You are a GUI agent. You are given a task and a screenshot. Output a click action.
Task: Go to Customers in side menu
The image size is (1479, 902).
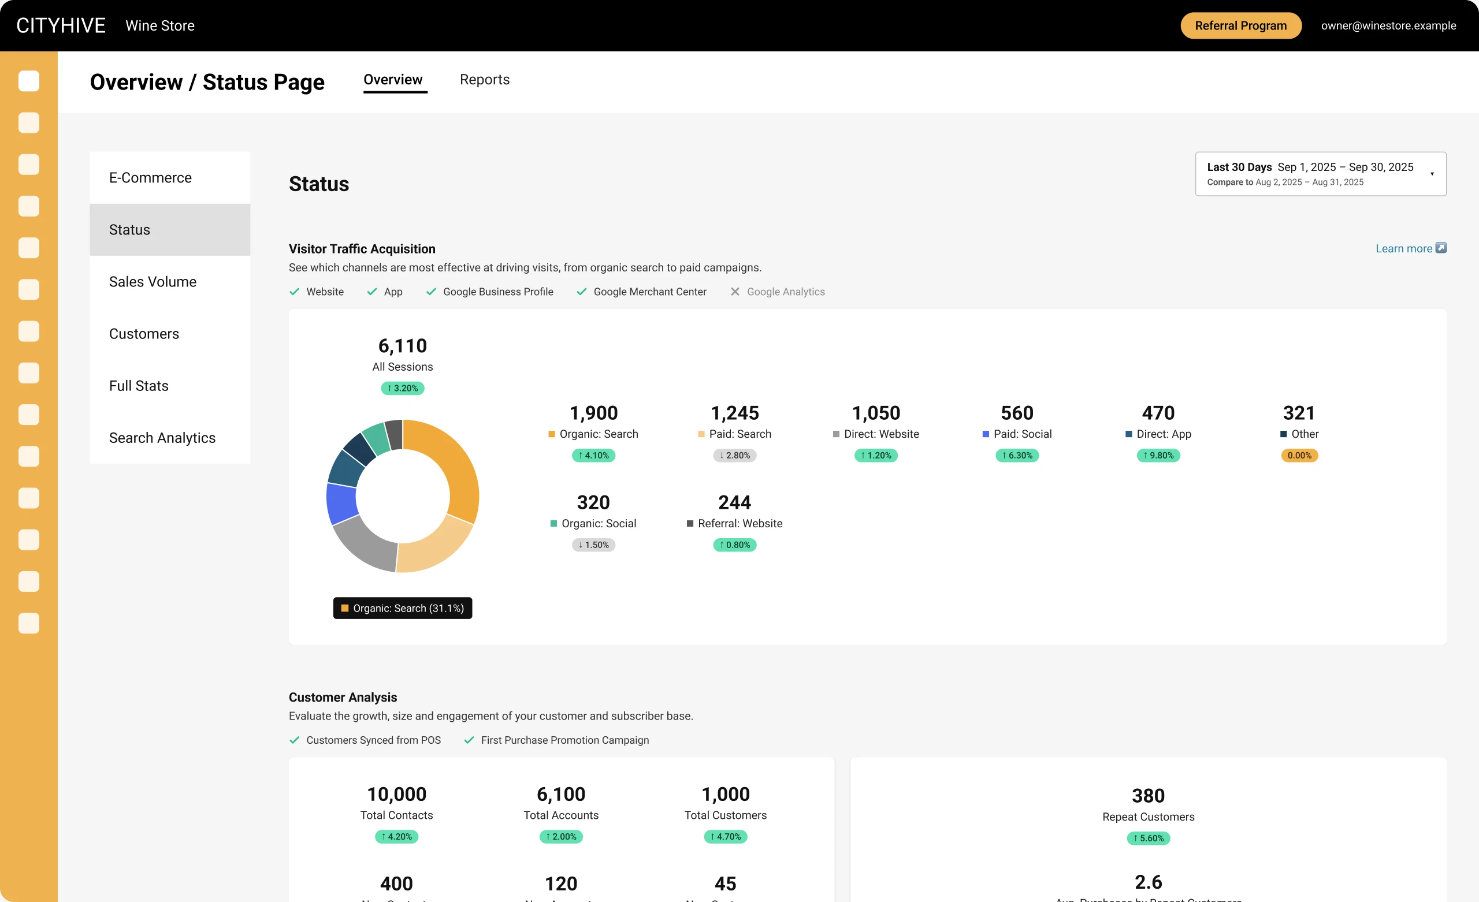pos(170,334)
